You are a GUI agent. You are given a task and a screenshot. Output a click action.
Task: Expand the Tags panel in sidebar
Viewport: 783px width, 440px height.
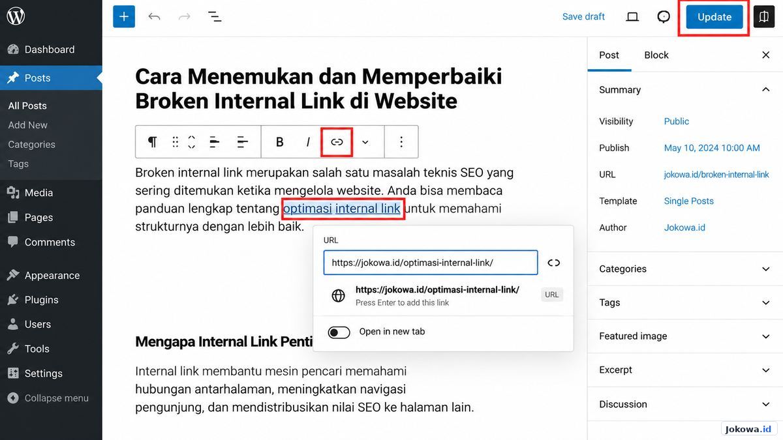[x=684, y=302]
